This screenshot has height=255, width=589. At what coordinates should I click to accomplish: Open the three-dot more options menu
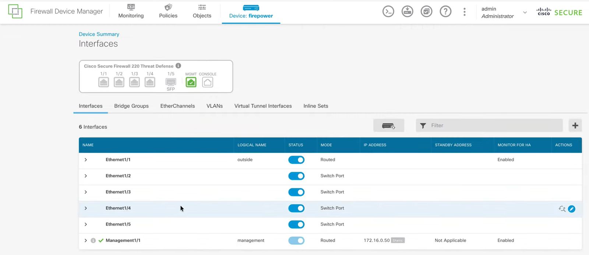point(465,12)
